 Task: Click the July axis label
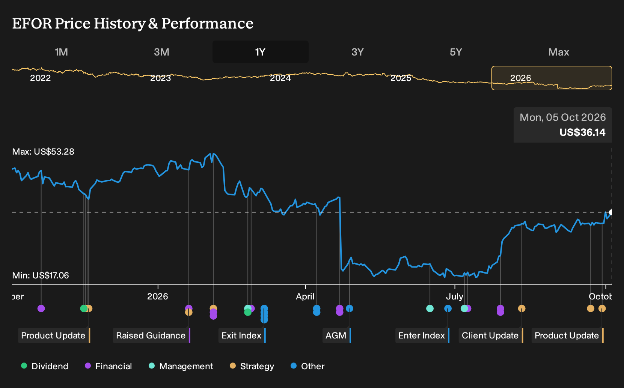[455, 296]
